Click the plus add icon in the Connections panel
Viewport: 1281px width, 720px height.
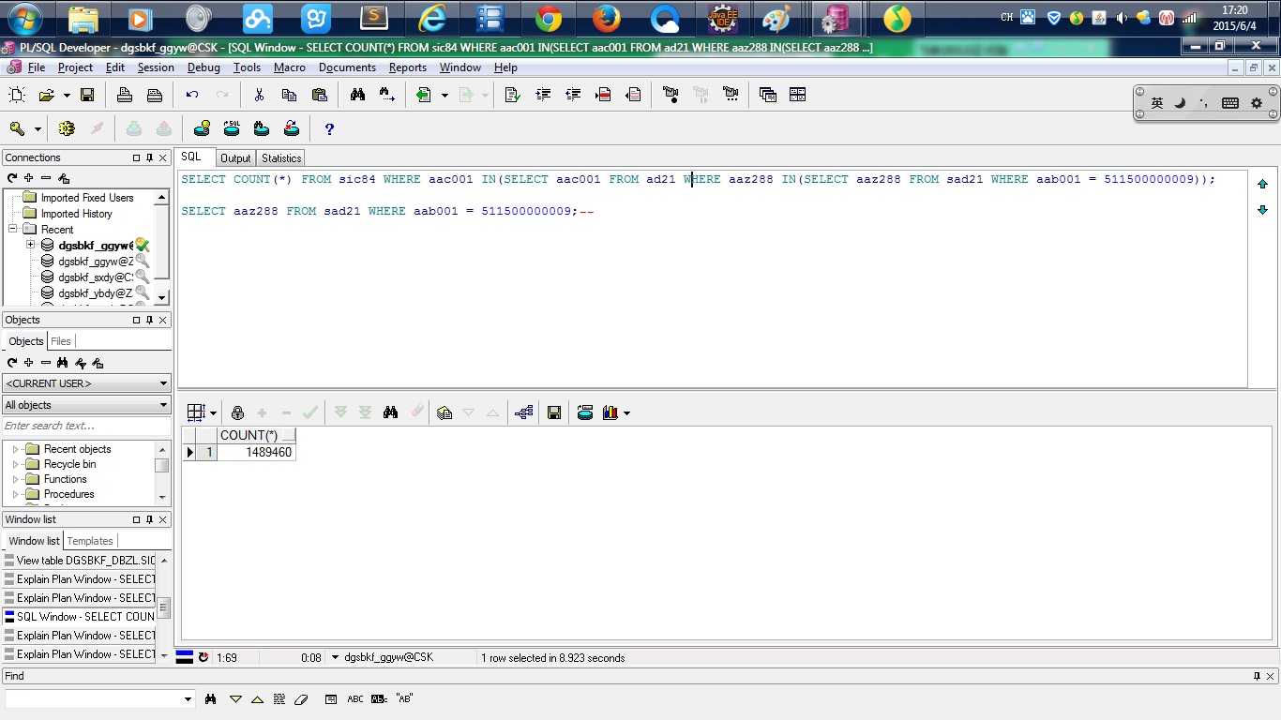(29, 178)
